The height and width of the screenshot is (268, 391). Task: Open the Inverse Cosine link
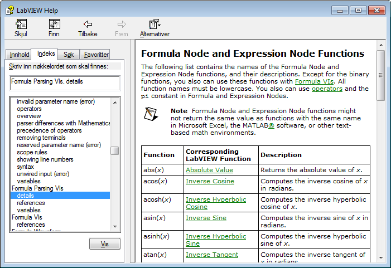tap(210, 181)
